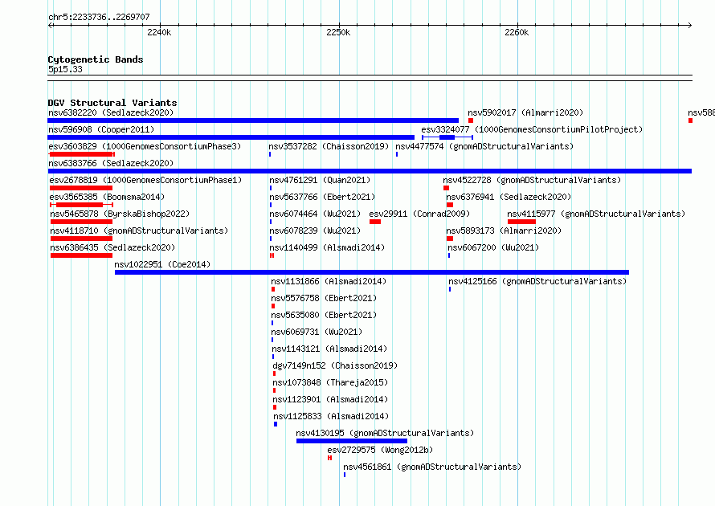Select the nsv4477574 gnomADStructuralVariants label
This screenshot has width=715, height=506.
[x=484, y=146]
